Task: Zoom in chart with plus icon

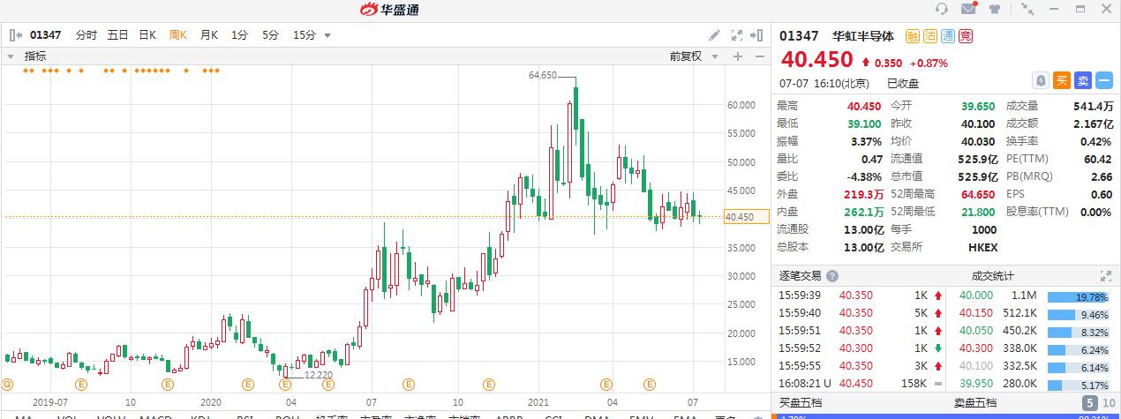Action: coord(738,56)
